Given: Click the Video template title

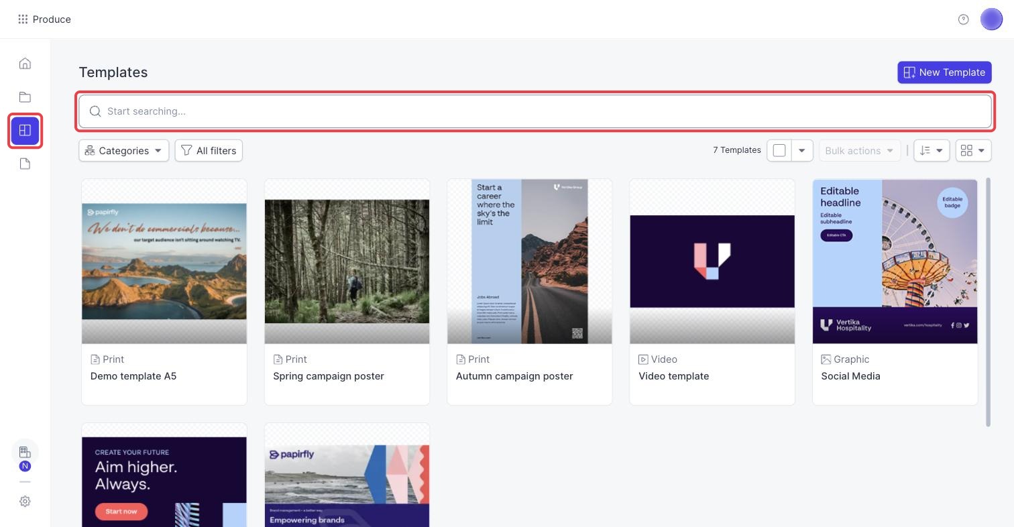Looking at the screenshot, I should [x=674, y=376].
